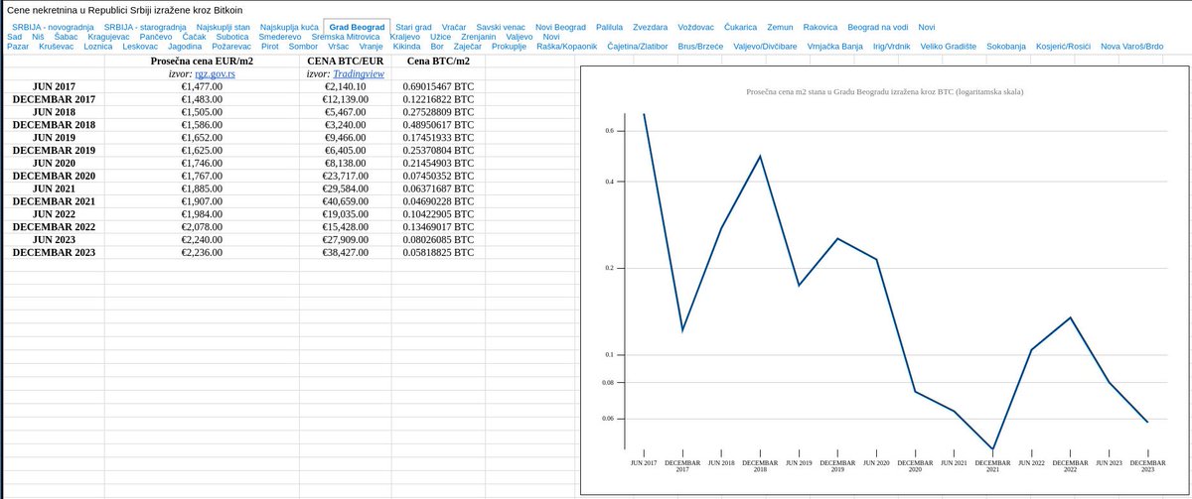1192x499 pixels.
Task: Open the Vračar tab
Action: pos(454,27)
